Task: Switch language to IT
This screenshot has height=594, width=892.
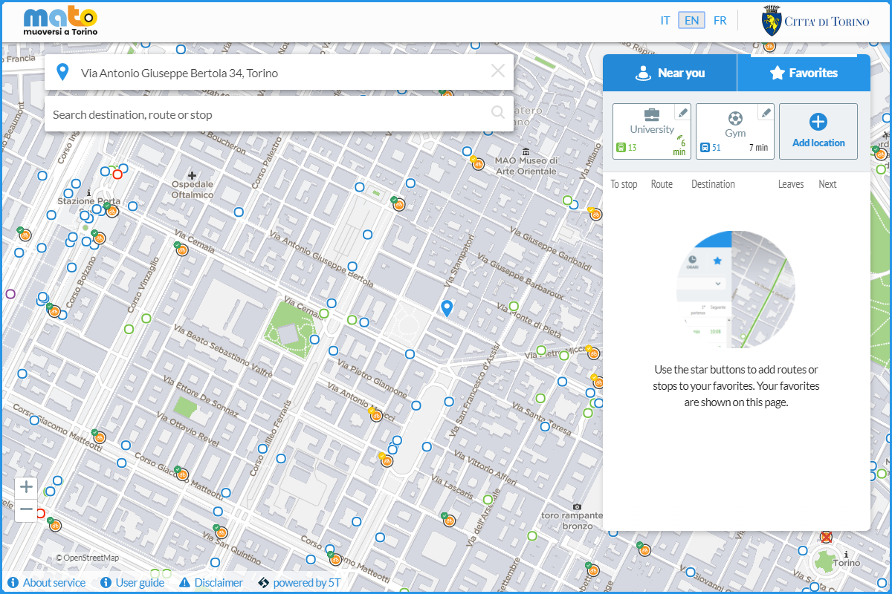Action: [x=665, y=21]
